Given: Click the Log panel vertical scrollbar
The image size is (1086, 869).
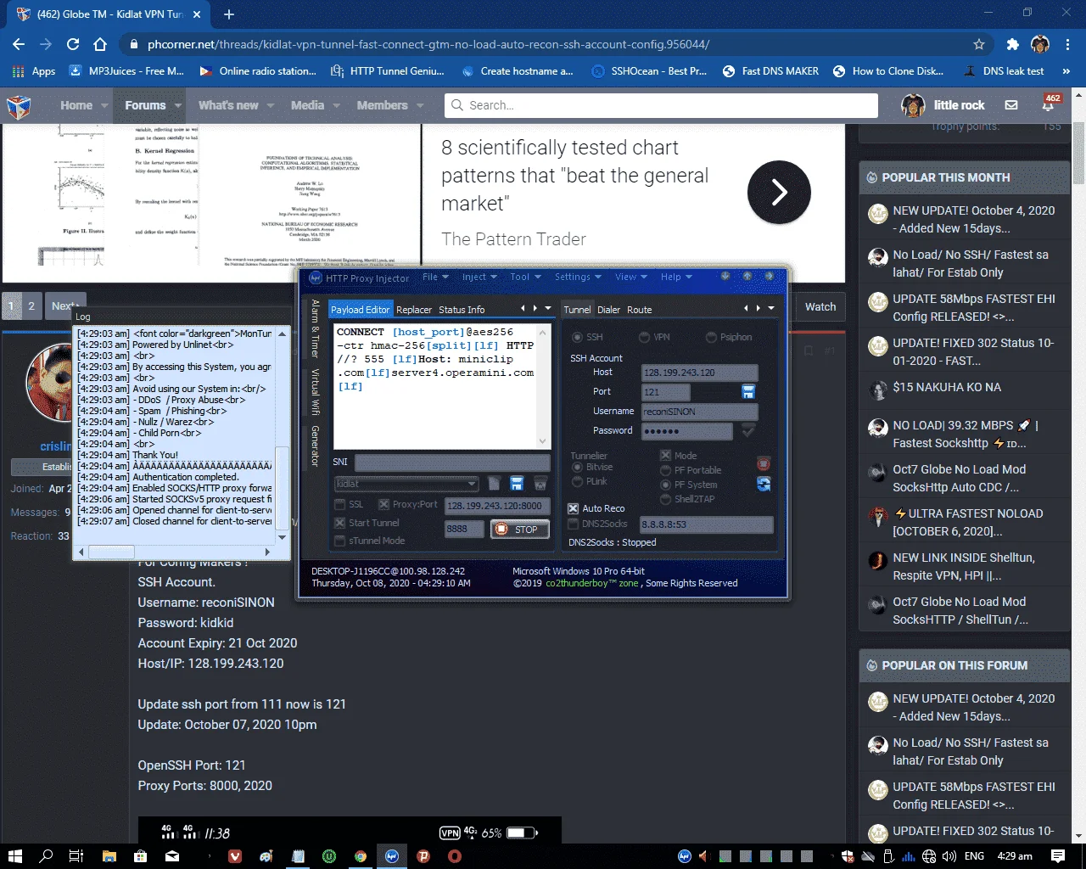Looking at the screenshot, I should [283, 434].
